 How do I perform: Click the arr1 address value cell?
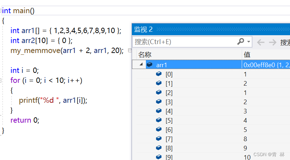coord(266,65)
